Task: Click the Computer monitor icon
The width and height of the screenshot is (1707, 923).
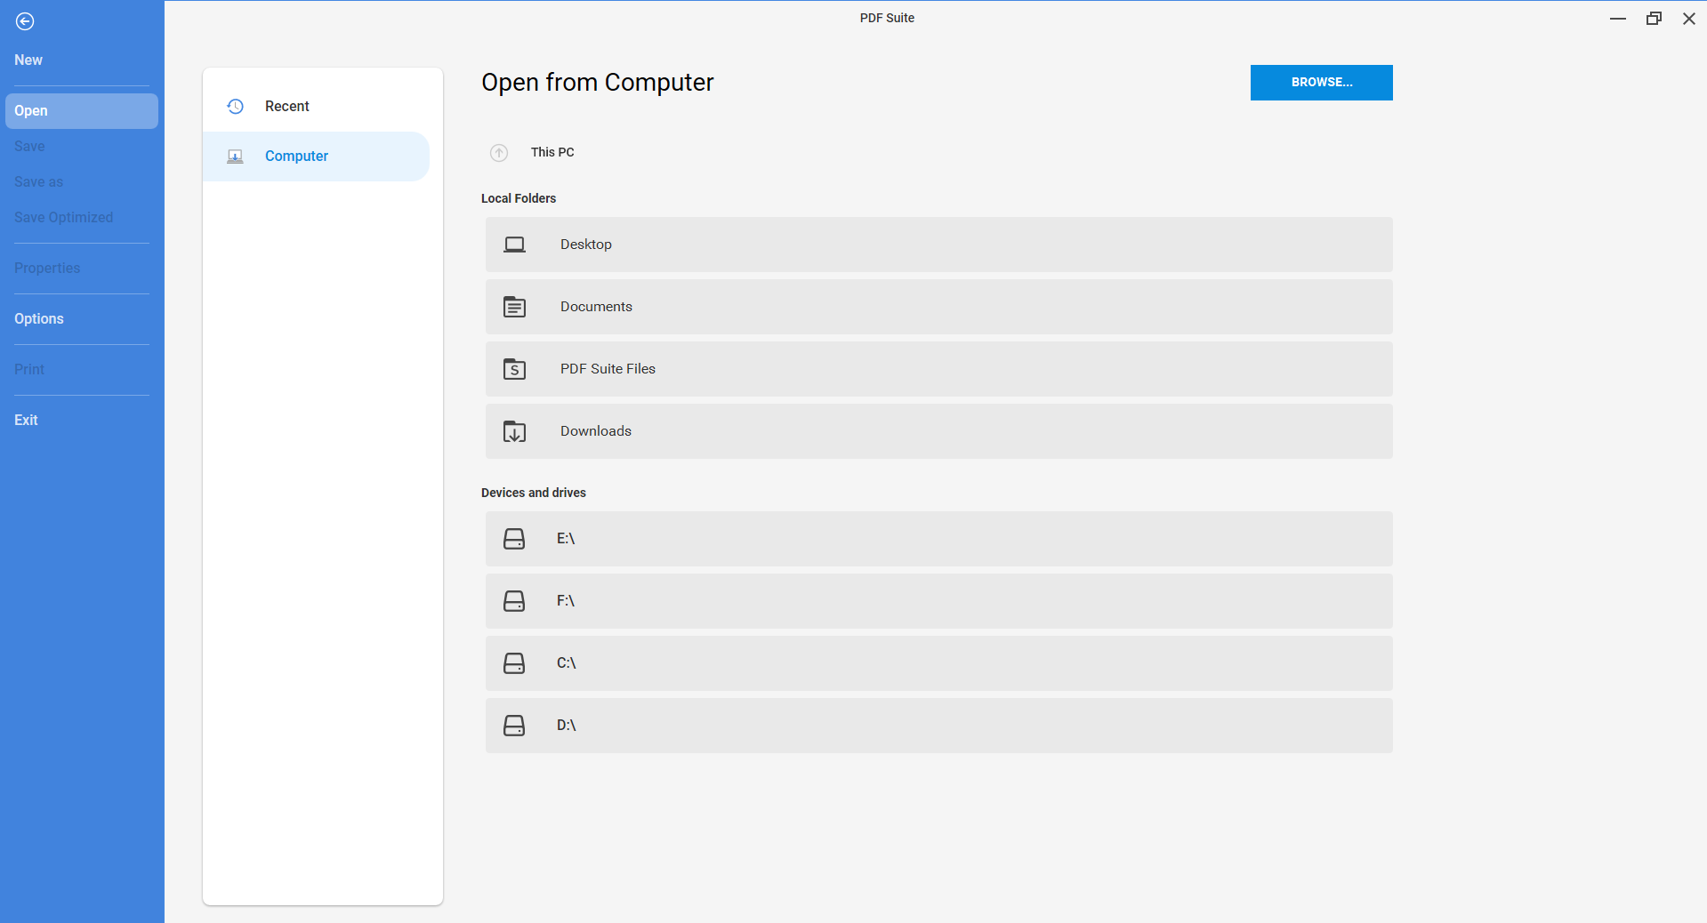Action: click(235, 157)
